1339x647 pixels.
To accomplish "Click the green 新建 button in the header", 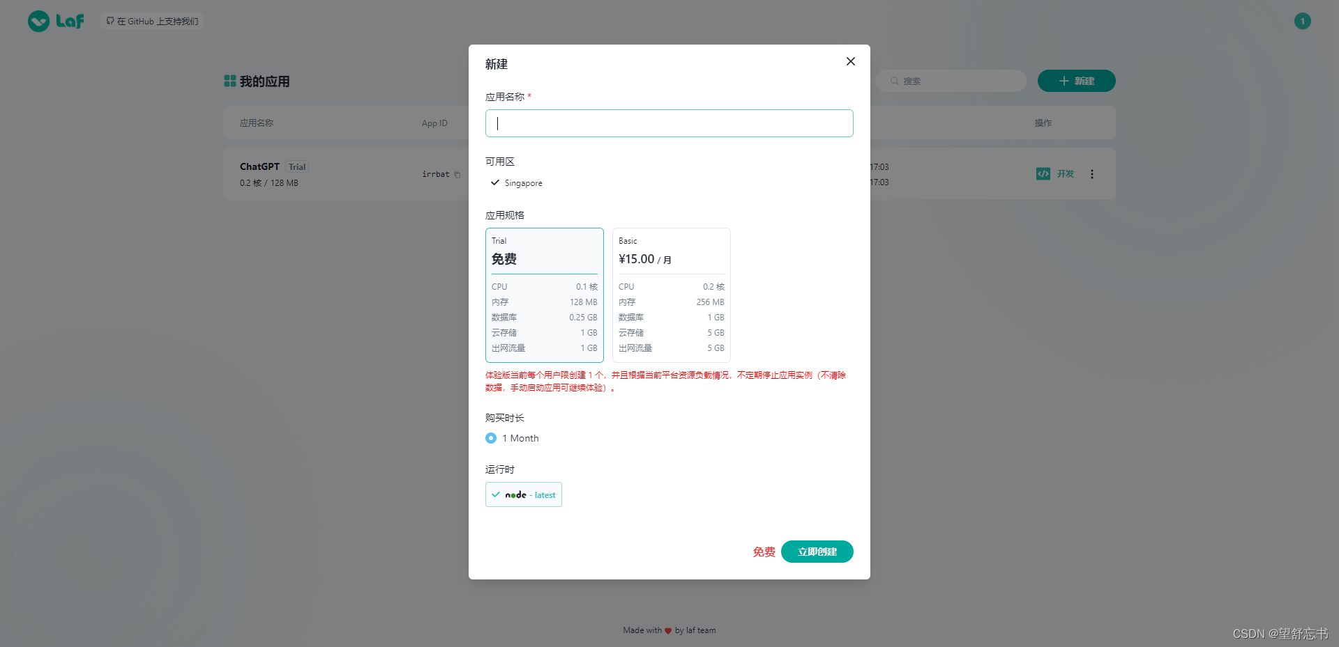I will pyautogui.click(x=1076, y=81).
